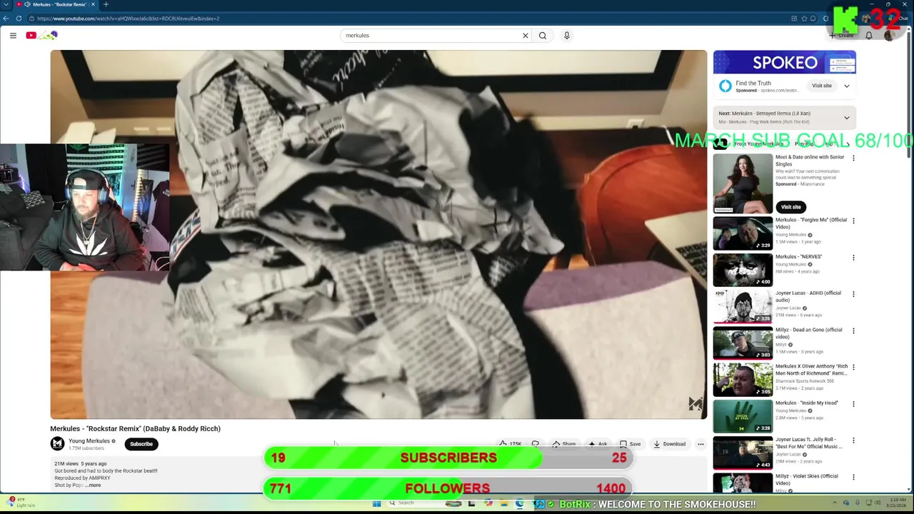
Task: Clear the merkules search text
Action: (526, 35)
